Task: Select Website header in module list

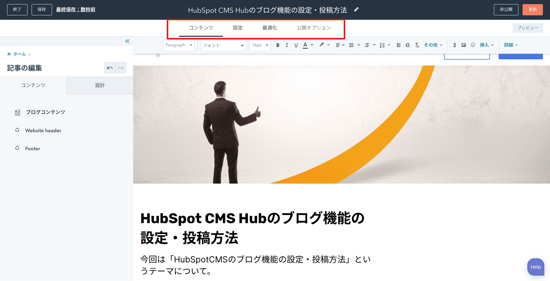Action: (43, 130)
